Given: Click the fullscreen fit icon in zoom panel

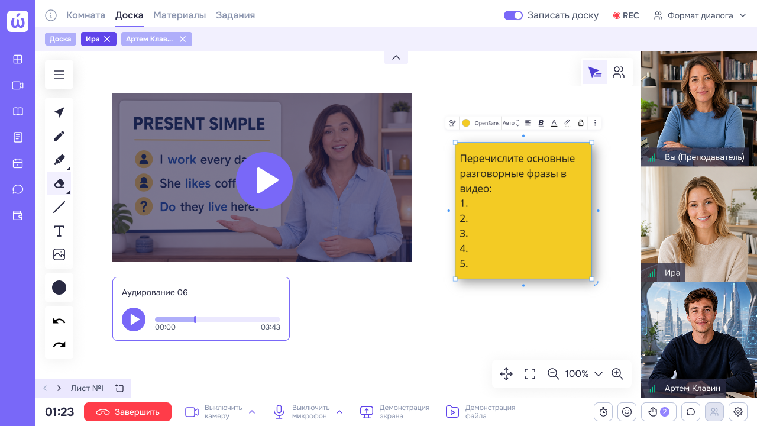Looking at the screenshot, I should tap(530, 374).
